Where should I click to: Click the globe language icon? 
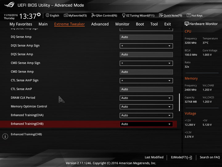[47, 15]
